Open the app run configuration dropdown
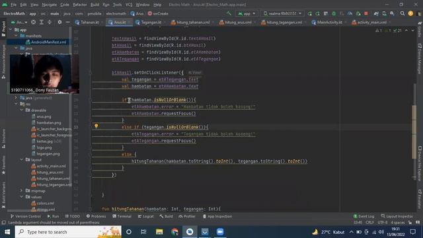Screen dimensions: 423x238 [x=247, y=13]
